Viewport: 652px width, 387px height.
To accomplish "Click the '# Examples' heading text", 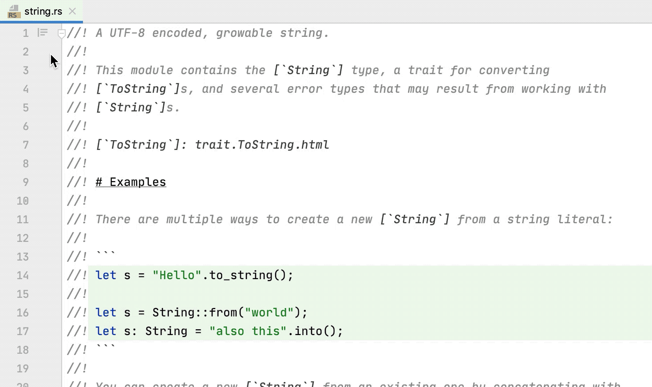I will pyautogui.click(x=131, y=182).
